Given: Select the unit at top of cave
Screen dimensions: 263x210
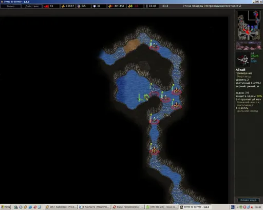Looking at the screenshot, I should coord(154,46).
